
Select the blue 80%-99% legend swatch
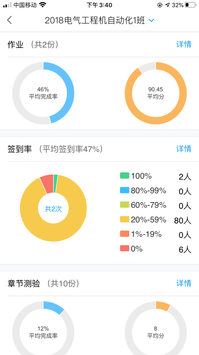(124, 190)
